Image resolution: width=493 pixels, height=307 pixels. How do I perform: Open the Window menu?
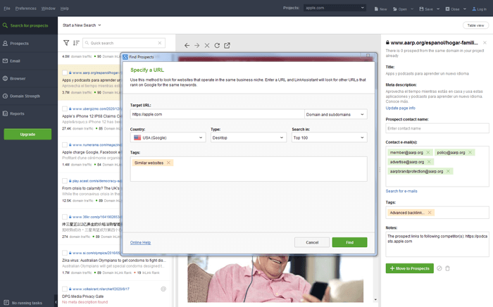click(x=48, y=8)
